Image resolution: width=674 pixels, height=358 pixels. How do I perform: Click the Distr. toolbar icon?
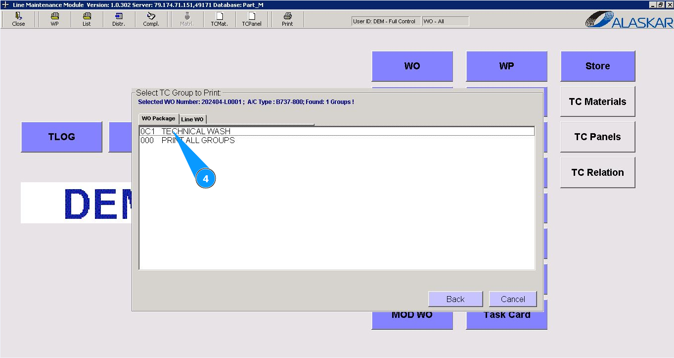[x=119, y=19]
